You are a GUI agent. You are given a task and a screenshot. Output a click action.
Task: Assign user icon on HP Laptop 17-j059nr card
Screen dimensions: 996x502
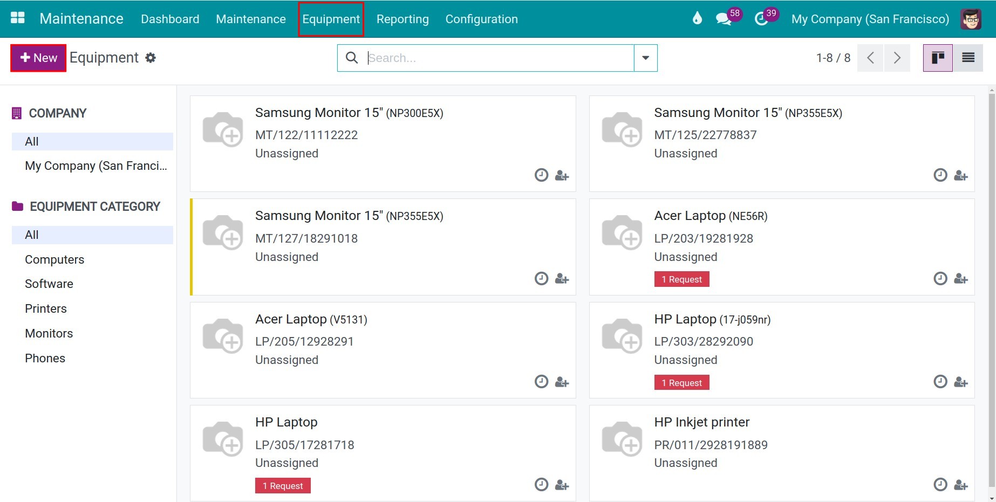click(x=961, y=382)
